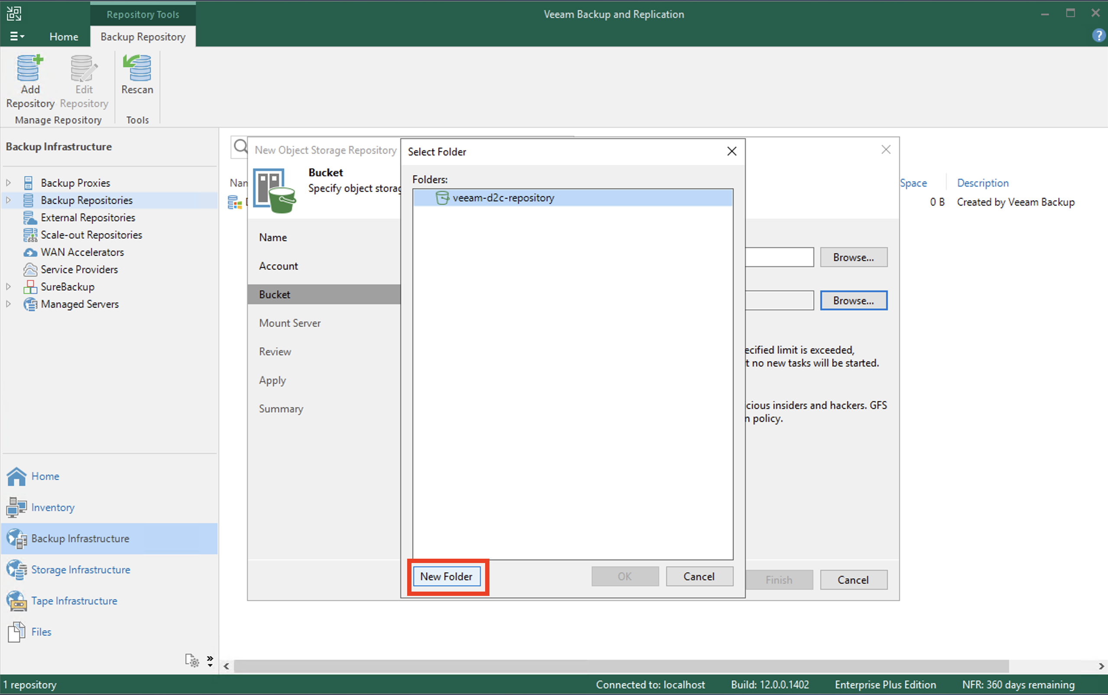Viewport: 1108px width, 695px height.
Task: Select External Repositories in the tree
Action: click(88, 217)
